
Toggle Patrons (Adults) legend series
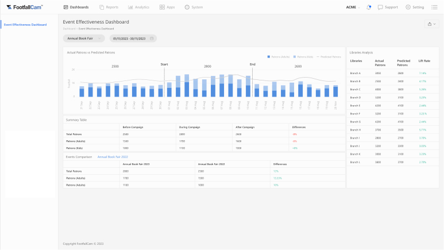pos(279,57)
